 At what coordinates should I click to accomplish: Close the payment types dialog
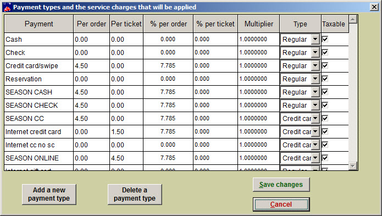(x=374, y=7)
